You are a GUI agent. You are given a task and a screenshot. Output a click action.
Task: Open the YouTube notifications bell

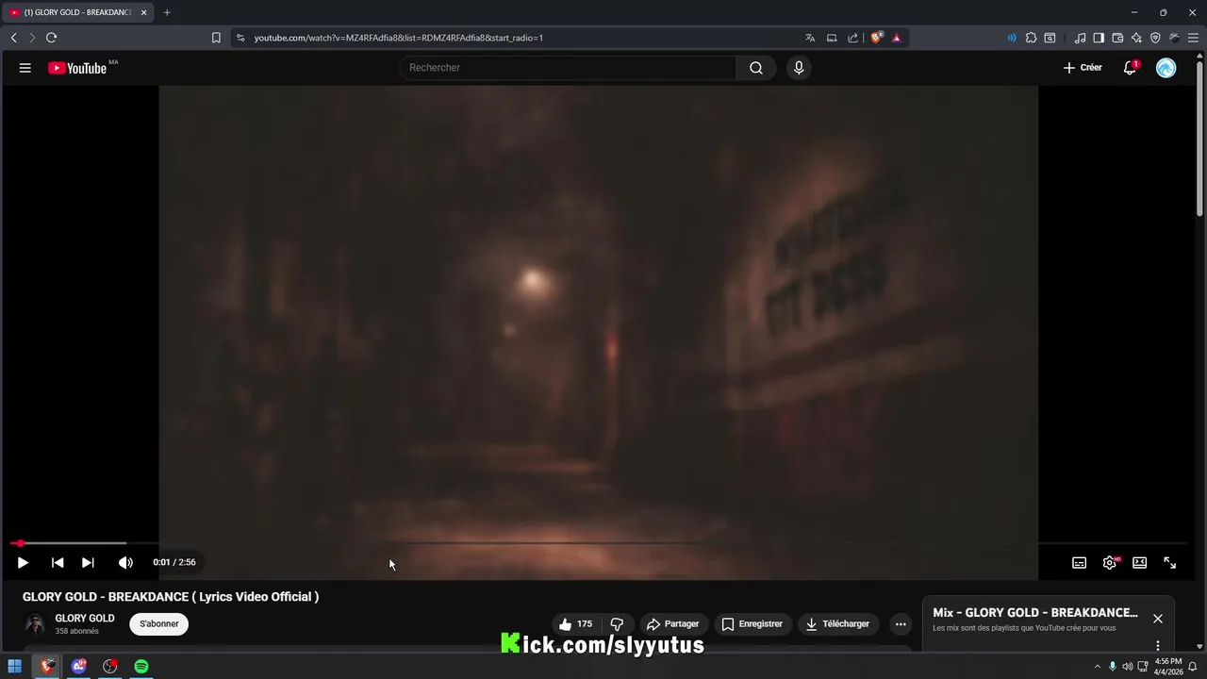pos(1130,68)
